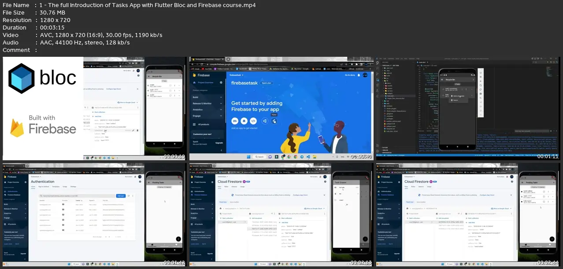Screen dimensions: 563x269
Task: Open Telegram icon in 00:00:40 taskbar
Action: tap(302, 157)
